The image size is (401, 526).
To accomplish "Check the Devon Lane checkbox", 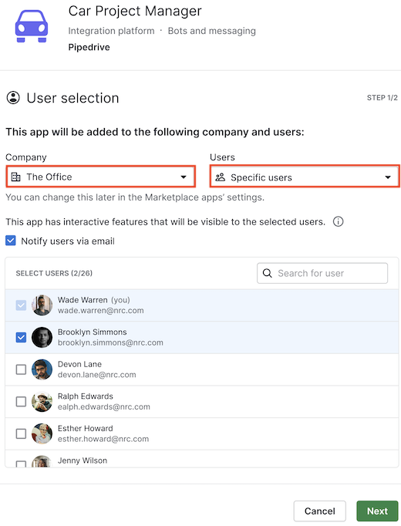I will point(21,369).
